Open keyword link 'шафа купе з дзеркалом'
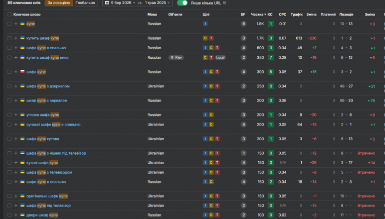This screenshot has height=219, width=385. [x=48, y=86]
